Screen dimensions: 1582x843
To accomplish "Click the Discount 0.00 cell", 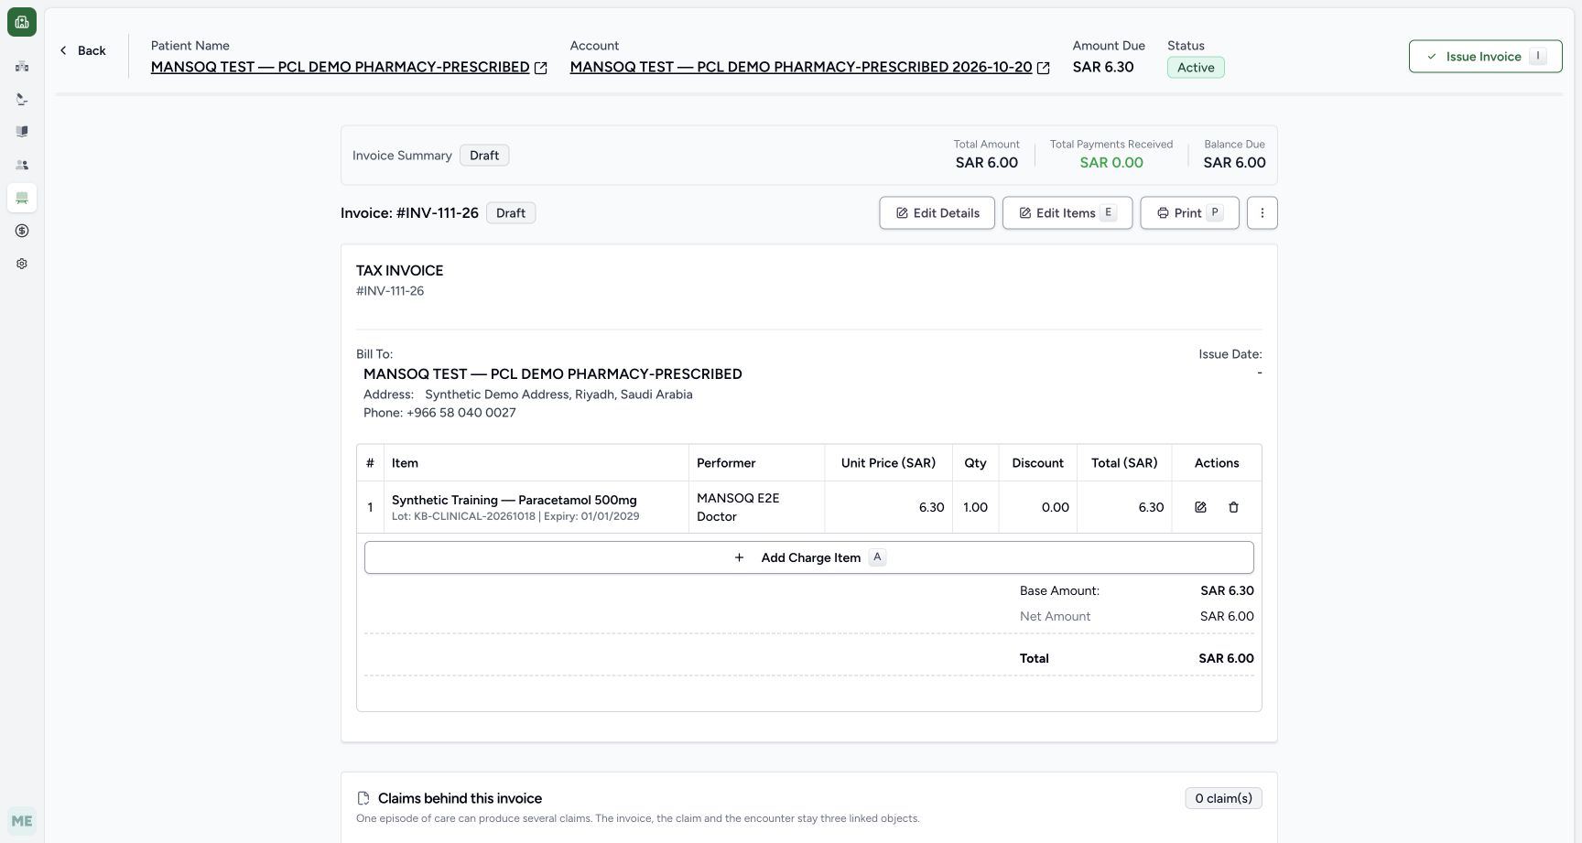I will tap(1037, 507).
